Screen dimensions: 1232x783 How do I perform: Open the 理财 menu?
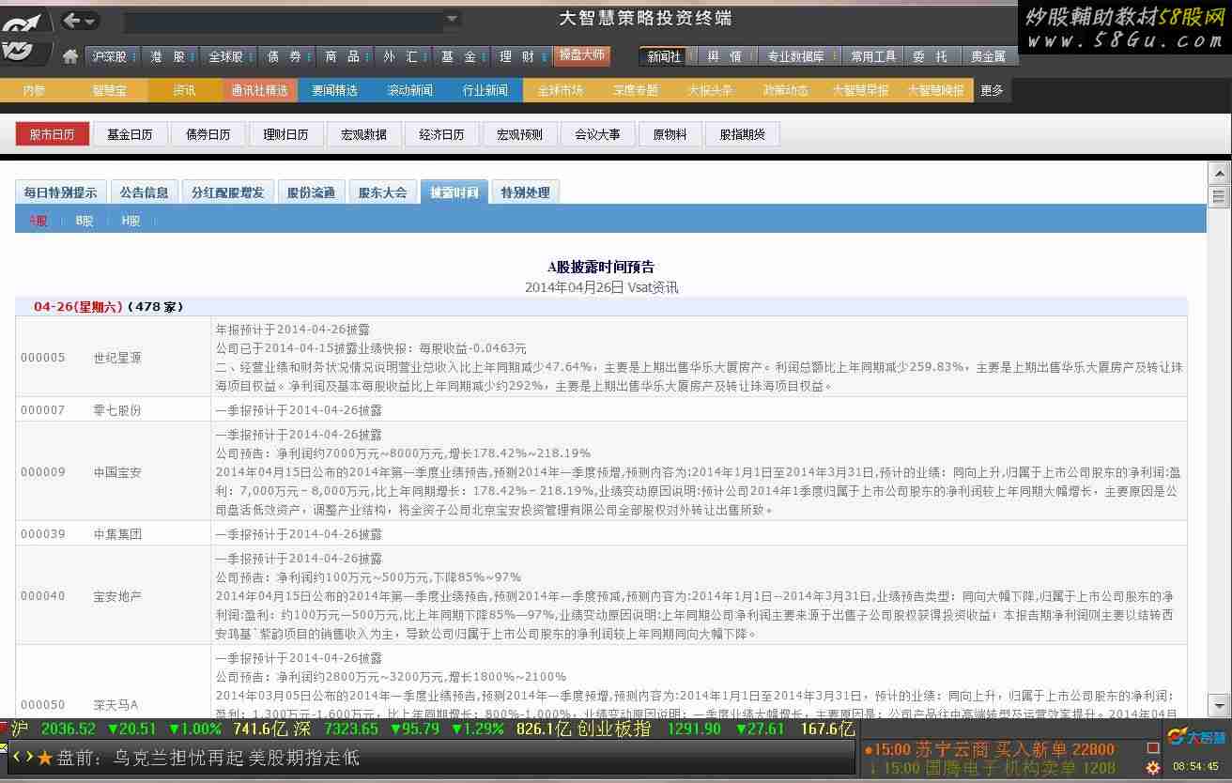pos(519,56)
